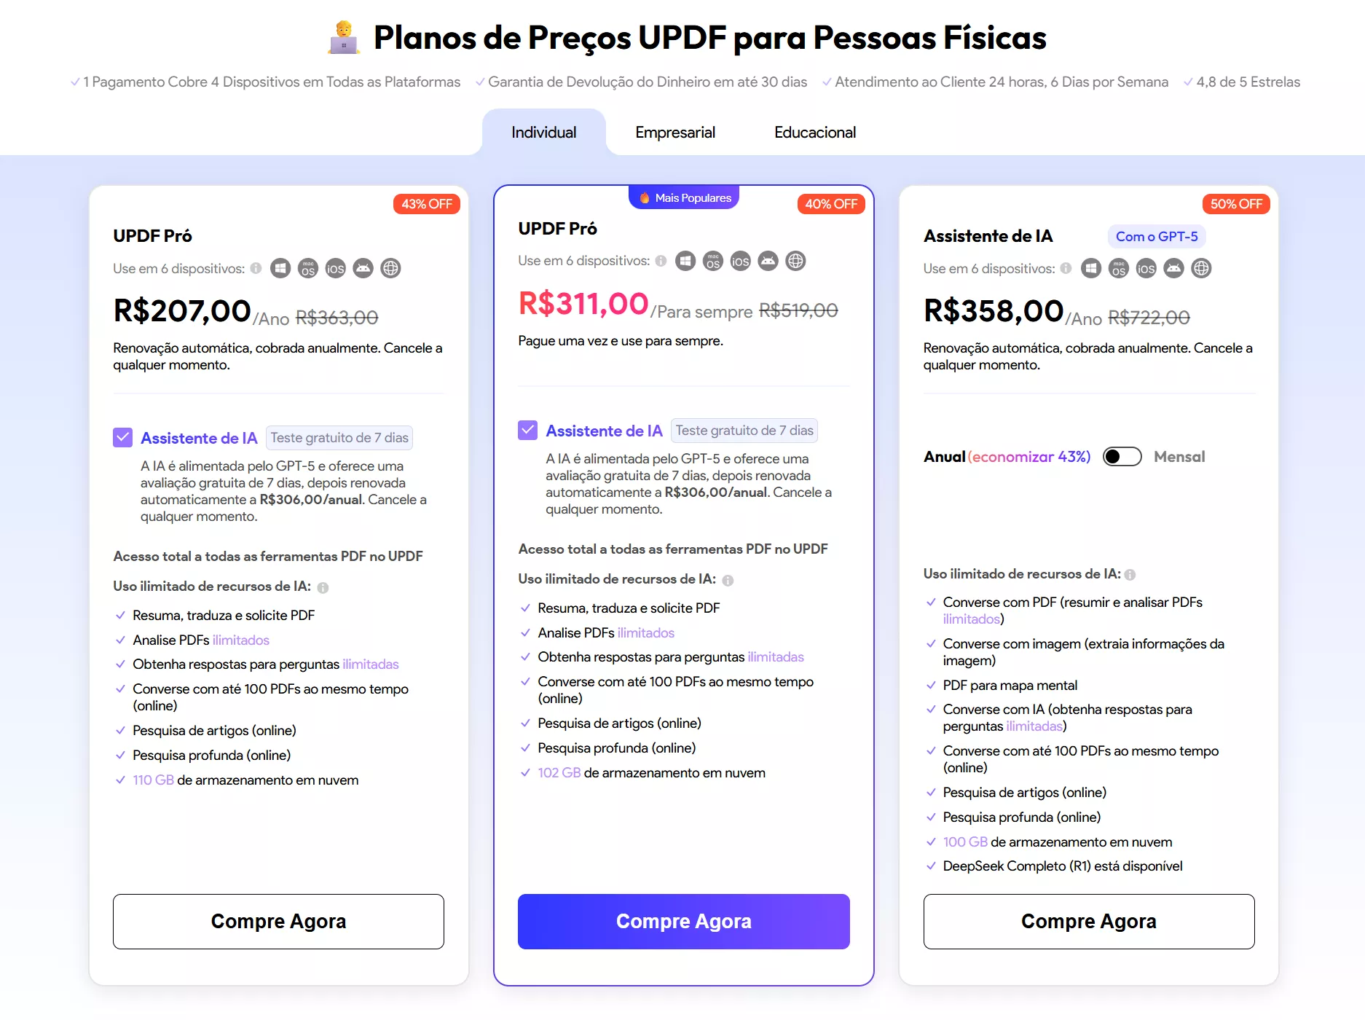
Task: Click the Windows icon in the Assistente de IA card
Action: (1090, 268)
